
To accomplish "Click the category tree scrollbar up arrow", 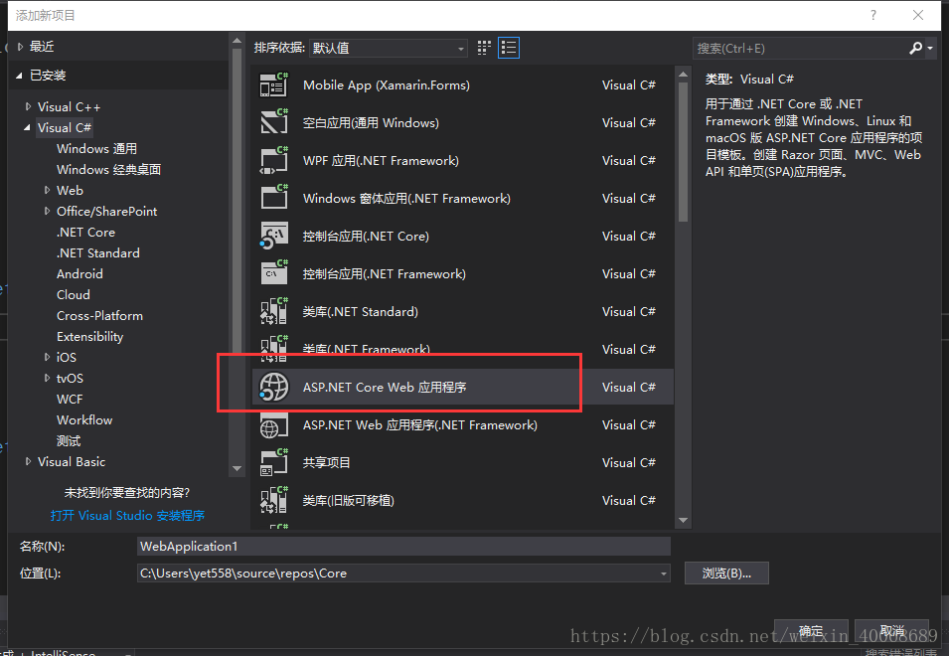I will pos(237,42).
